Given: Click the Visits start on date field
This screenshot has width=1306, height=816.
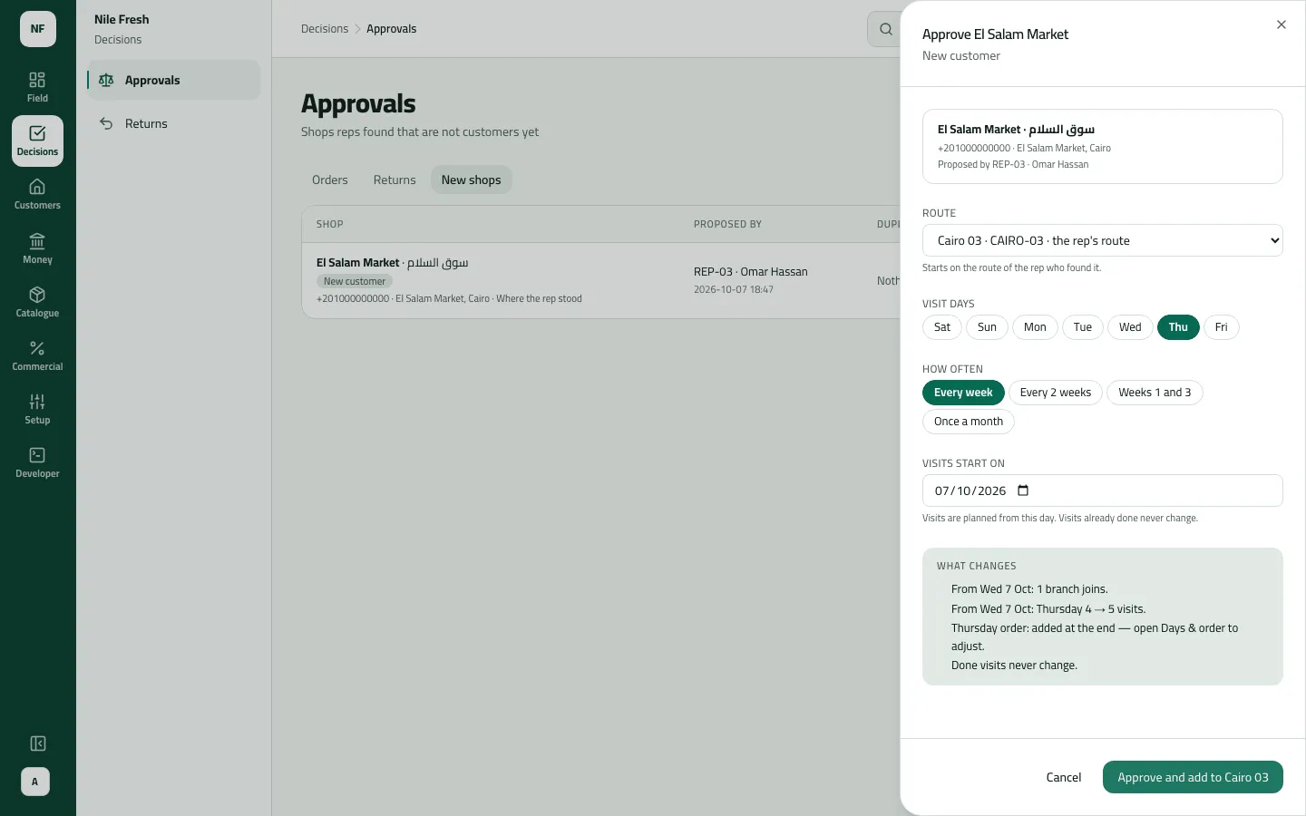Looking at the screenshot, I should [1102, 491].
